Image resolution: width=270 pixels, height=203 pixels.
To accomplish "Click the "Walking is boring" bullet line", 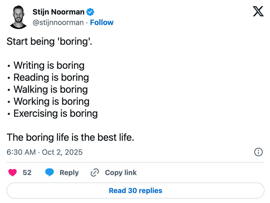I will pyautogui.click(x=50, y=89).
